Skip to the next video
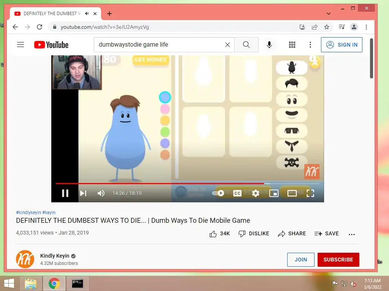The width and height of the screenshot is (389, 291). tap(83, 193)
